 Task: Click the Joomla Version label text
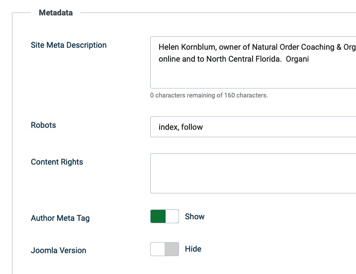[x=58, y=250]
